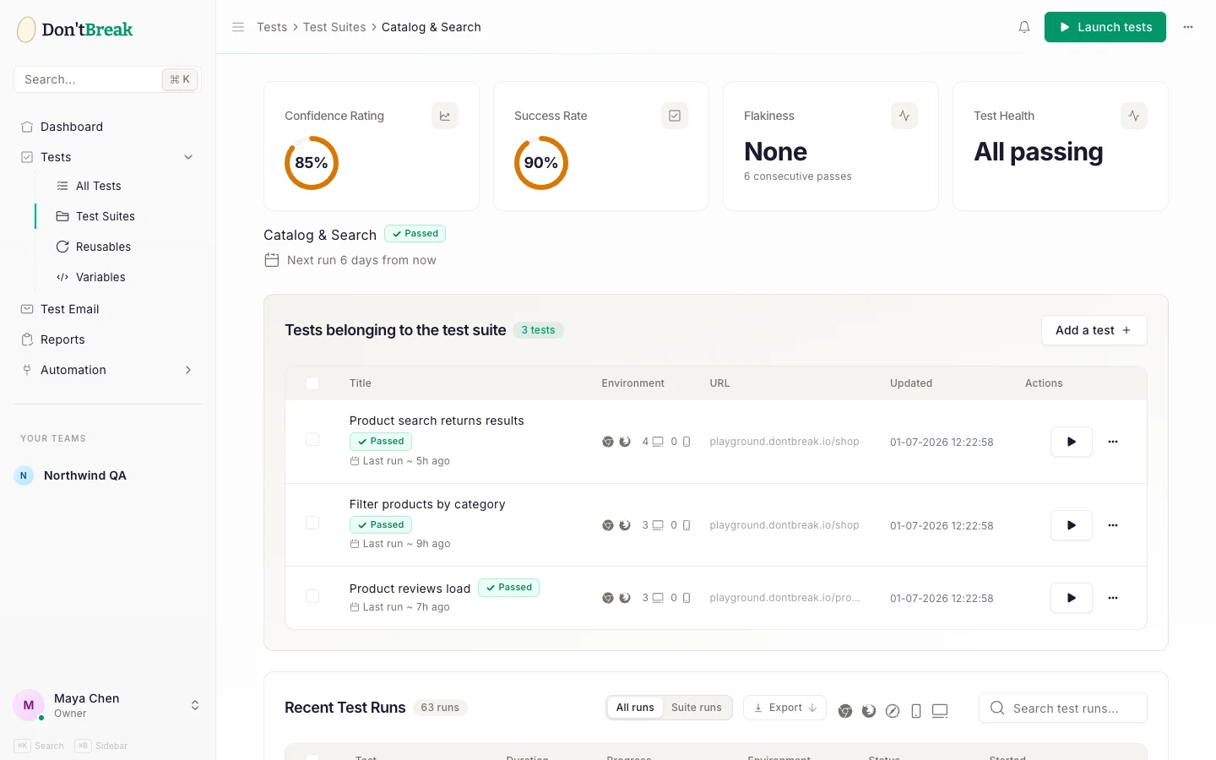1216x760 pixels.
Task: Click the URL column header
Action: [x=719, y=383]
